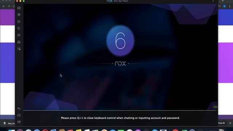Minimize Nox with yellow button
The height and width of the screenshot is (131, 233).
pyautogui.click(x=20, y=1)
